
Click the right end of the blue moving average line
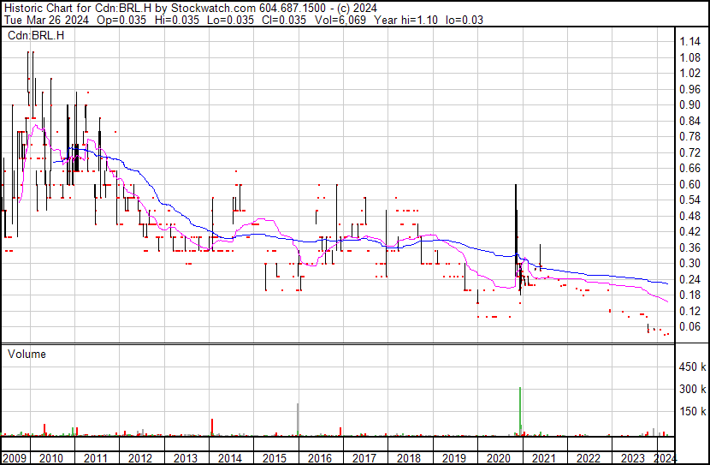pyautogui.click(x=667, y=283)
